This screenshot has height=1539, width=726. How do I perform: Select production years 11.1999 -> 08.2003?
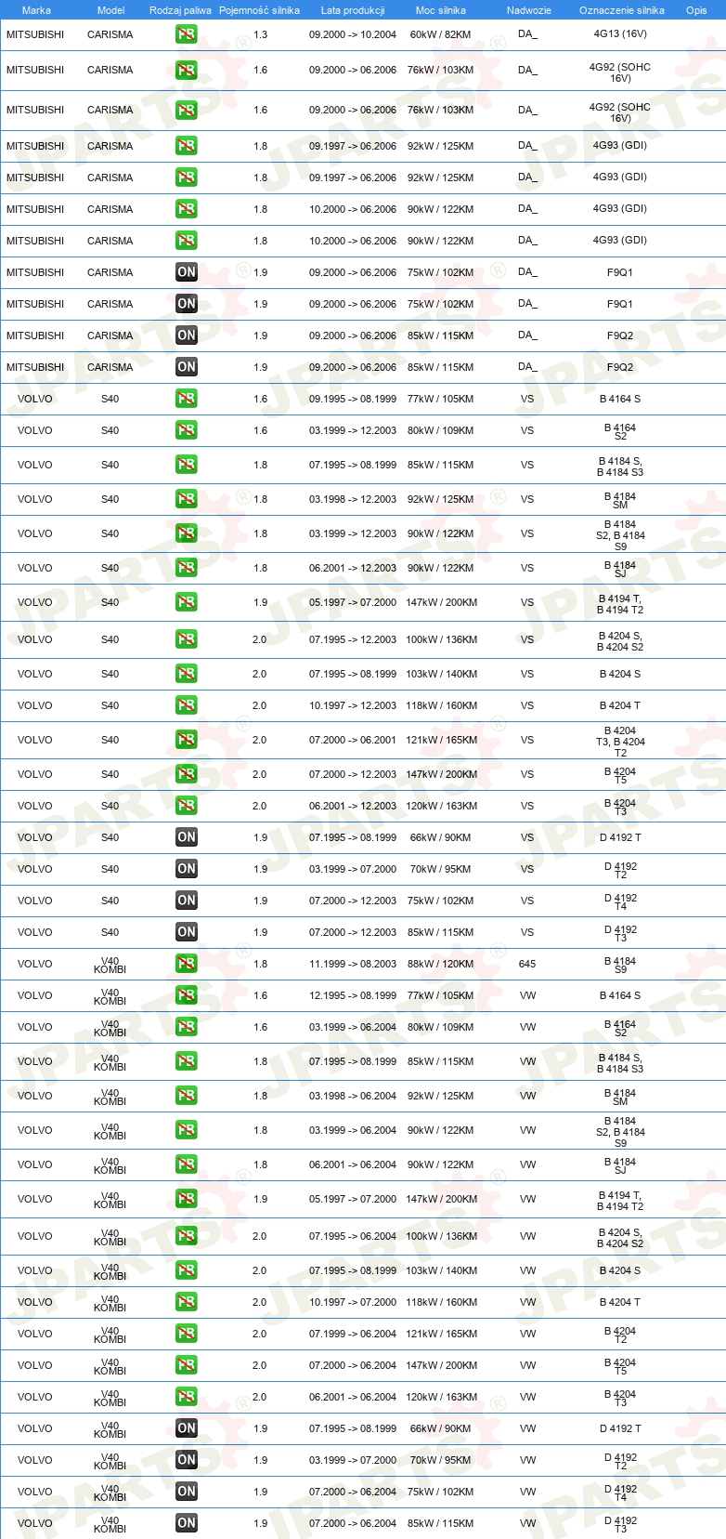tap(353, 964)
